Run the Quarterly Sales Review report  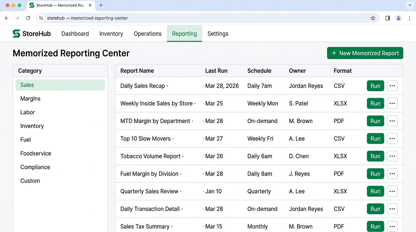click(x=375, y=191)
